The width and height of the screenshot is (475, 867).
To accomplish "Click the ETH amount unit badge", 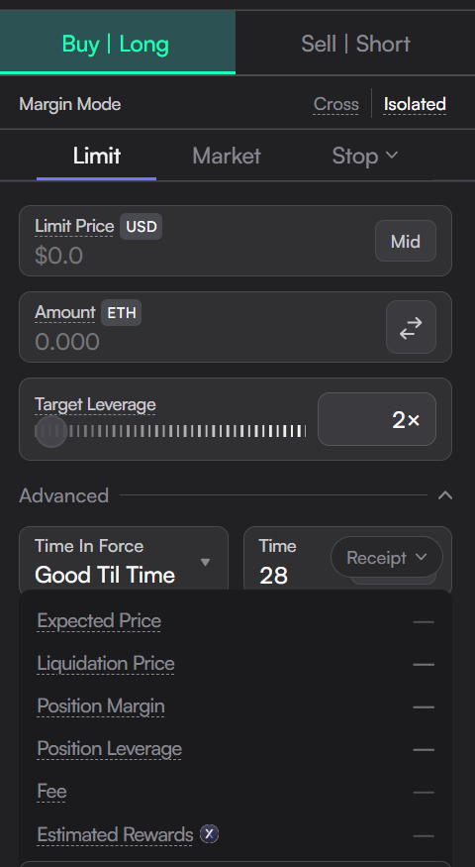I will (x=122, y=313).
